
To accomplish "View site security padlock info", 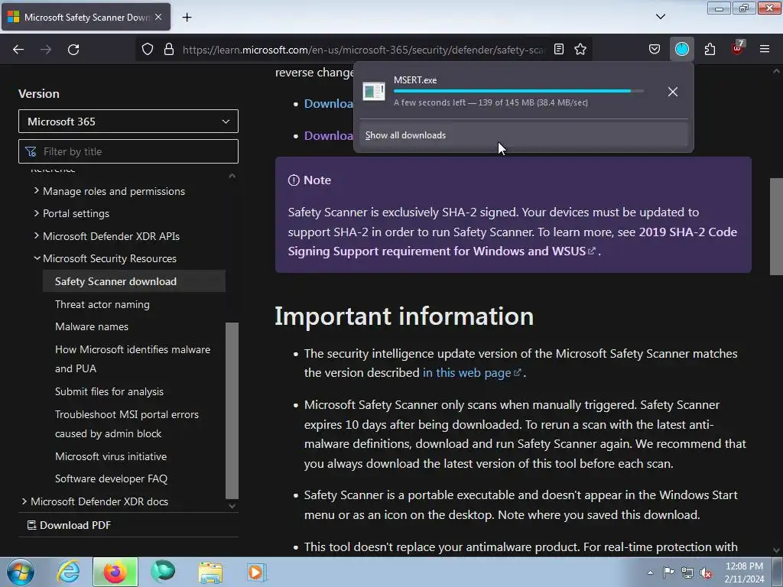I will (x=169, y=50).
